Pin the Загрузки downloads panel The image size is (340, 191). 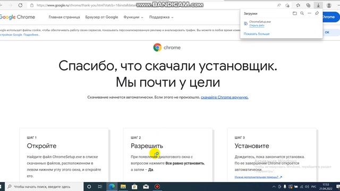coord(317,13)
